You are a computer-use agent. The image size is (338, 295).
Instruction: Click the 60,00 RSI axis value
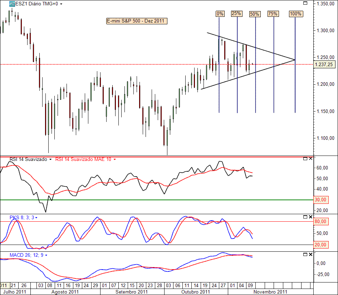pyautogui.click(x=322, y=168)
